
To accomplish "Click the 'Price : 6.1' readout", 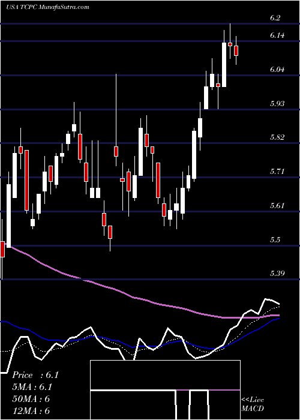I will click(35, 375).
